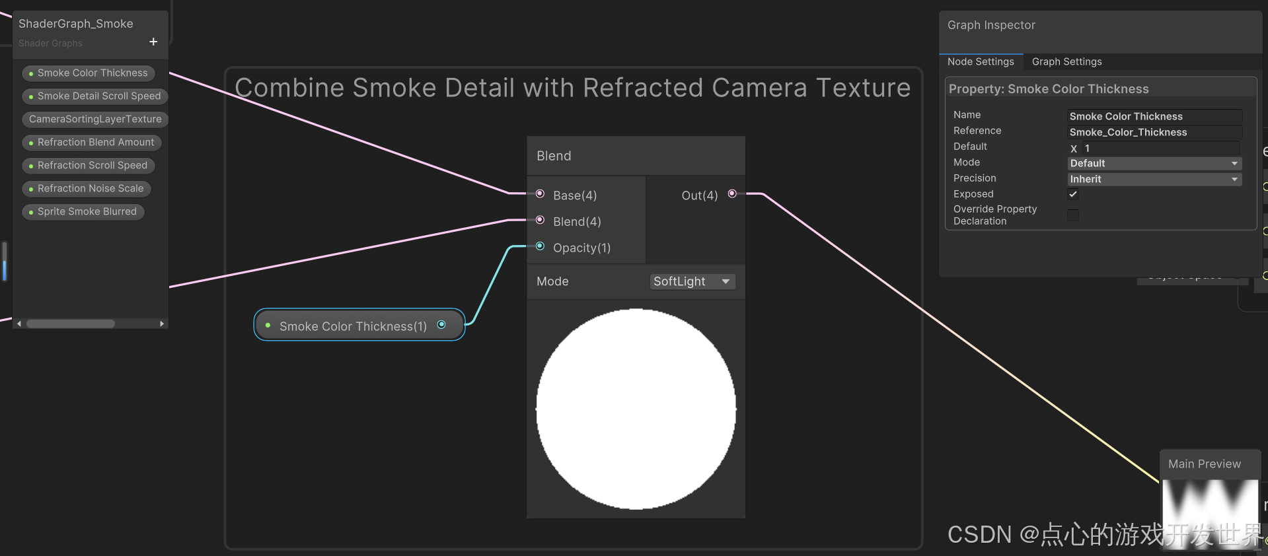Click the Out(4) output port

[x=732, y=194]
